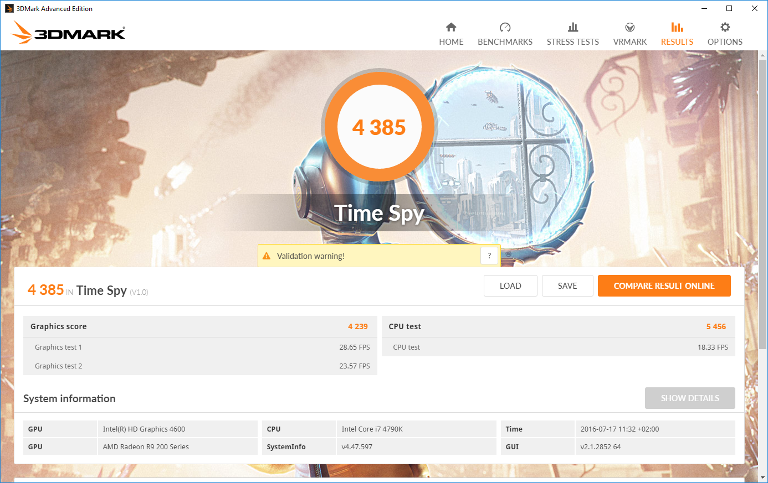Screen dimensions: 768x483
Task: Select the STRESS TESTS tab label
Action: 573,42
